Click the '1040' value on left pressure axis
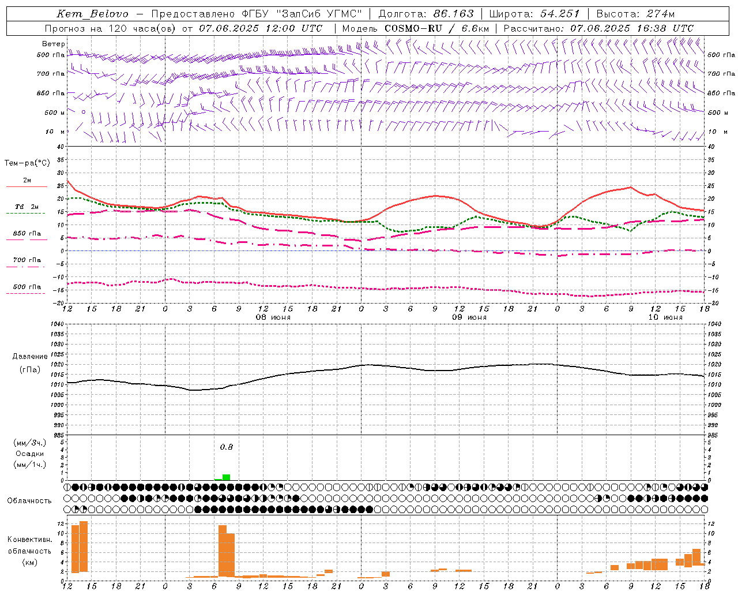Screen dimensions: 738x591 pos(56,324)
